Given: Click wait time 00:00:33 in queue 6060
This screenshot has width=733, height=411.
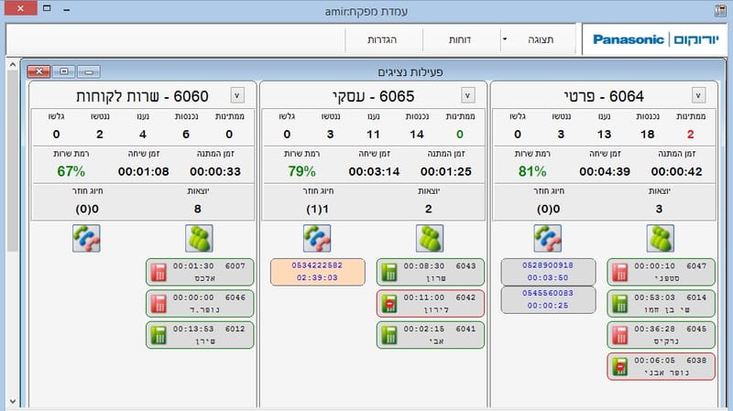Looking at the screenshot, I should click(215, 172).
